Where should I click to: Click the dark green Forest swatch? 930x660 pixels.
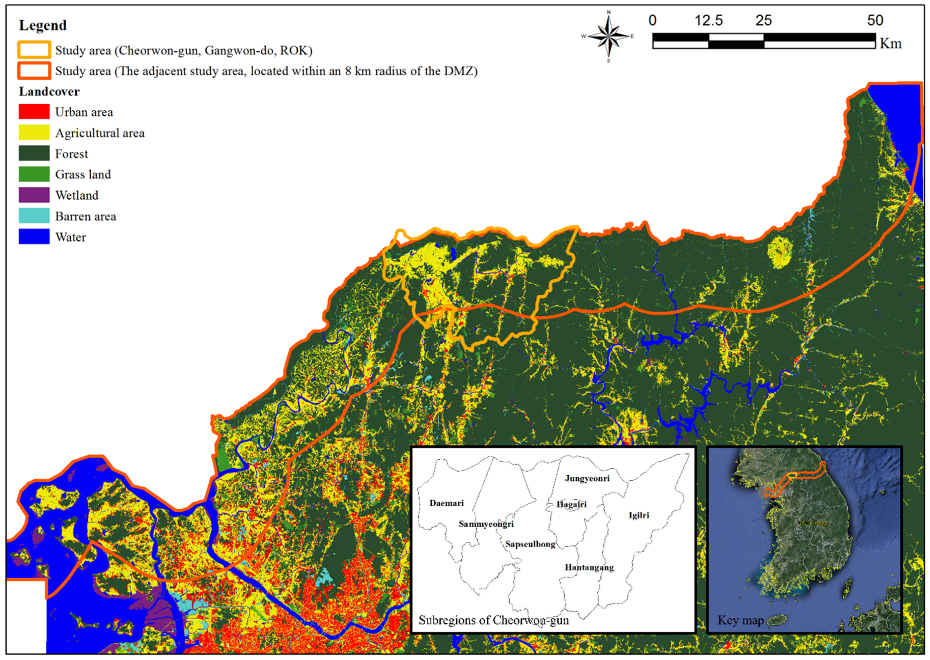(x=34, y=153)
